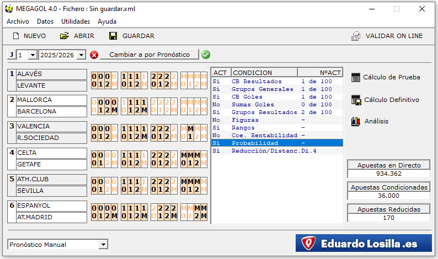
Task: Select the Figuras condition row
Action: pyautogui.click(x=277, y=120)
